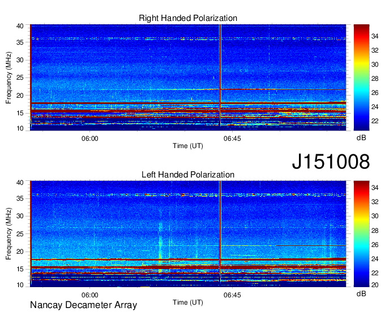This screenshot has width=385, height=312.
Task: Click the 15 MHz tick on Left Handed plot
Action: click(20, 269)
